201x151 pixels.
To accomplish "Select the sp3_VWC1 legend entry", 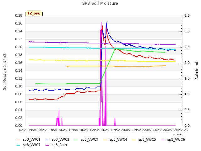I will tap(29, 140).
